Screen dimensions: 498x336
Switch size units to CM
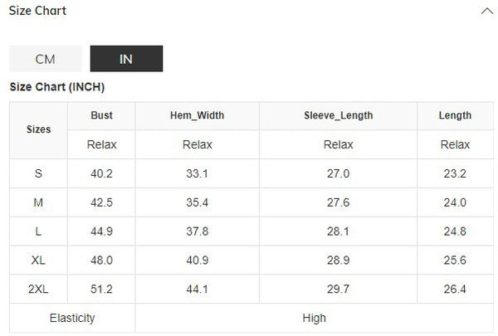pos(46,59)
